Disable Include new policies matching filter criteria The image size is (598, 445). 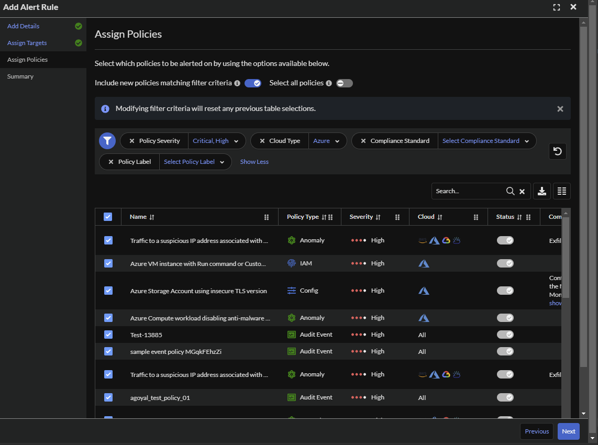(253, 83)
